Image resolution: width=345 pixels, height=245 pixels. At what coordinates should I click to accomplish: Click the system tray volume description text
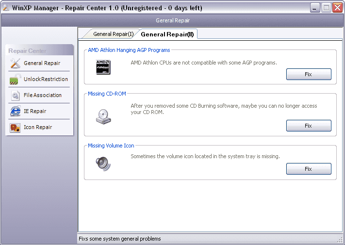(205, 156)
